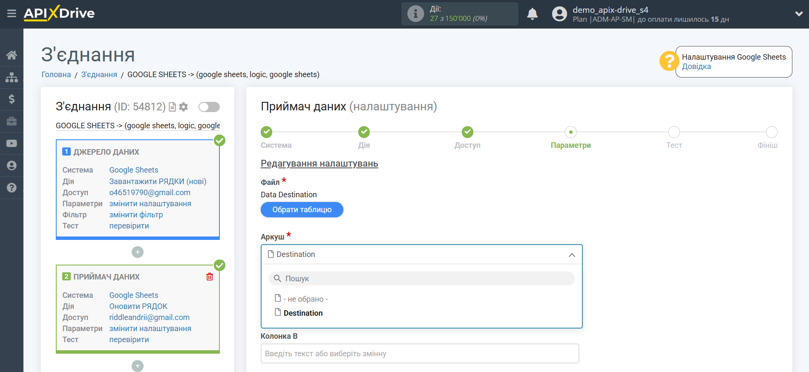This screenshot has width=809, height=372.
Task: Open profile icon in sidebar
Action: tap(12, 166)
